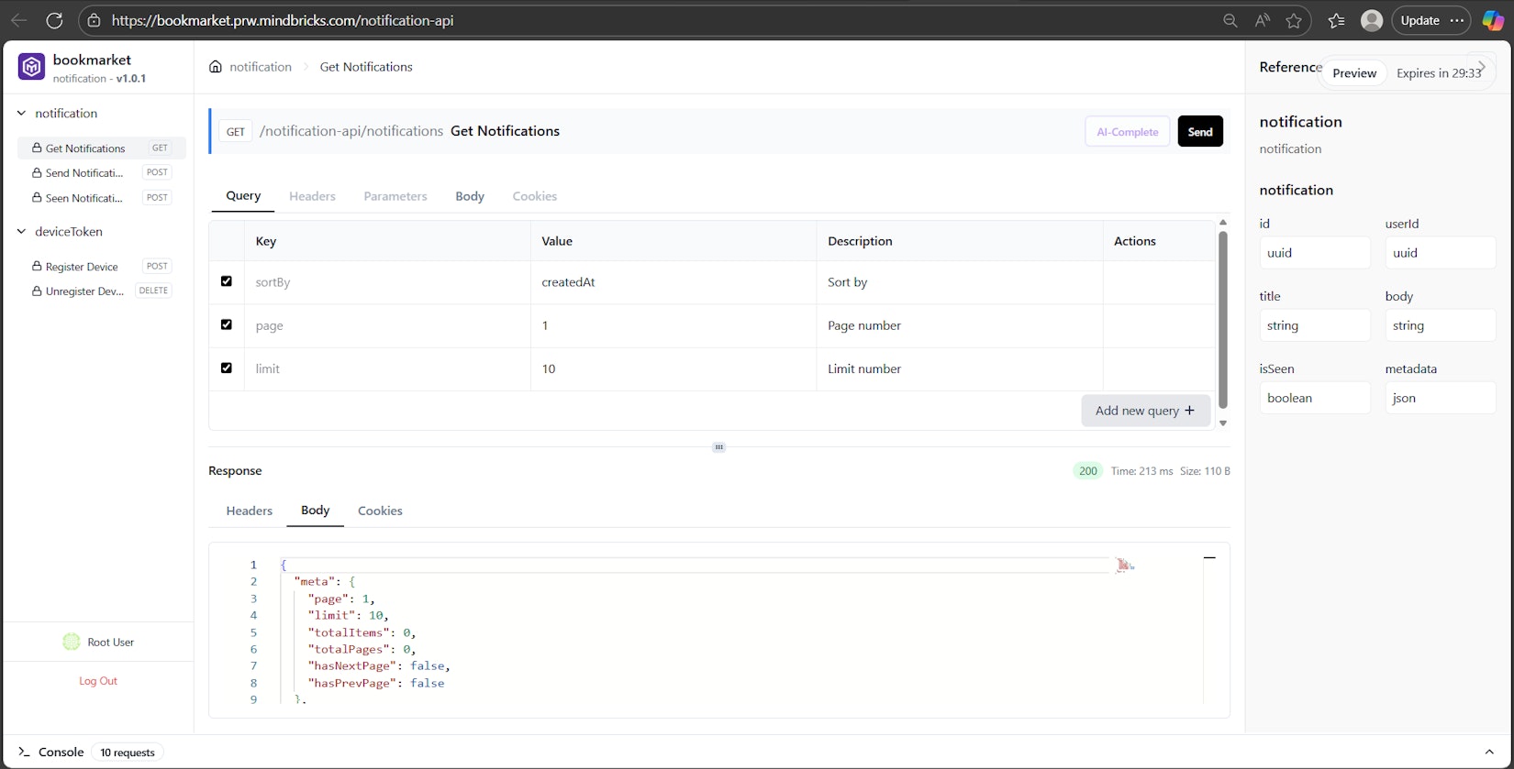This screenshot has height=769, width=1514.
Task: Uncheck the sortBy query checkbox
Action: [227, 281]
